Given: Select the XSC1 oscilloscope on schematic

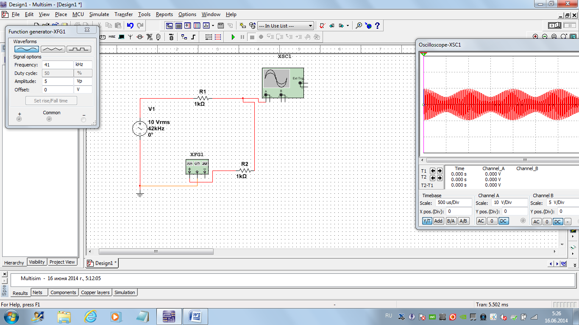Looking at the screenshot, I should click(283, 83).
